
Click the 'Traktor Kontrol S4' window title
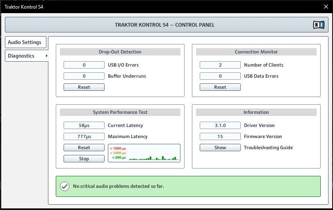[x=24, y=7]
